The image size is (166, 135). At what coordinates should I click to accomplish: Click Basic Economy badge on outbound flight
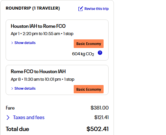89,44
